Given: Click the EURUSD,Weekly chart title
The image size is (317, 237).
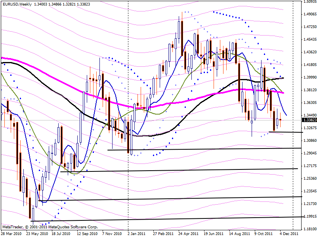Looking at the screenshot, I should pyautogui.click(x=17, y=4).
